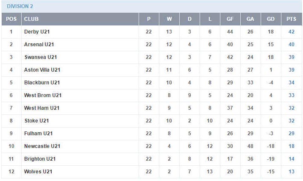
Task: Open Aston Villa U21 entry
Action: coord(42,70)
